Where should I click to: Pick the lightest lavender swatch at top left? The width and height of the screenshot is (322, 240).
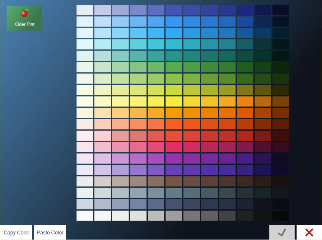point(85,10)
